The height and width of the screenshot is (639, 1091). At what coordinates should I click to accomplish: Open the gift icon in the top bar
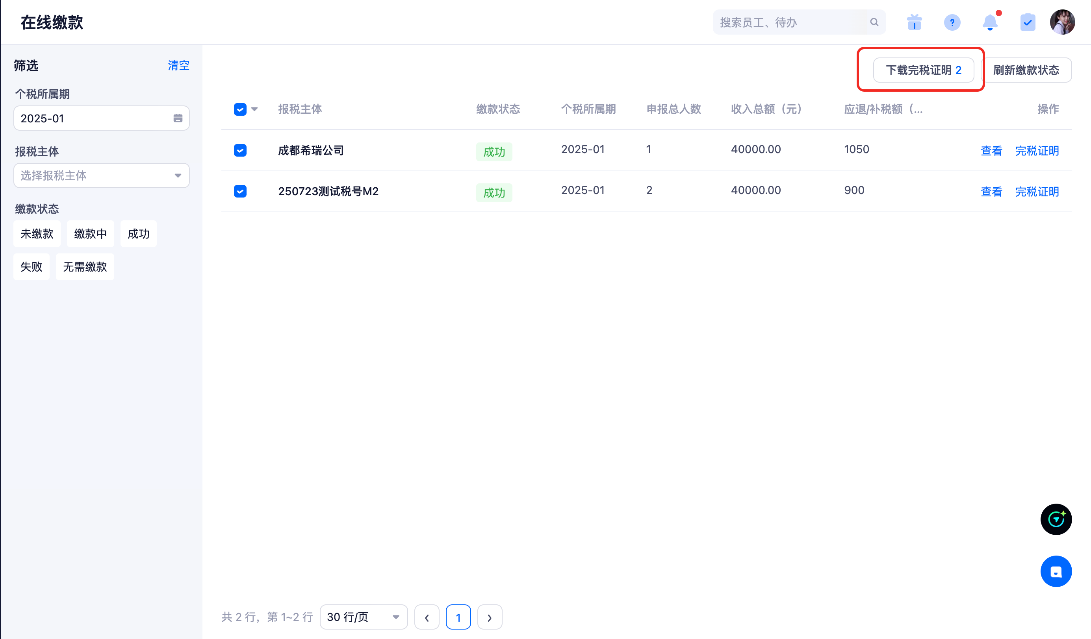[915, 22]
